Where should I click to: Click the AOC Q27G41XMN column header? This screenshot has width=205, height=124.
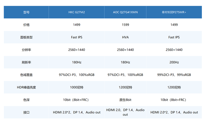coord(125,12)
